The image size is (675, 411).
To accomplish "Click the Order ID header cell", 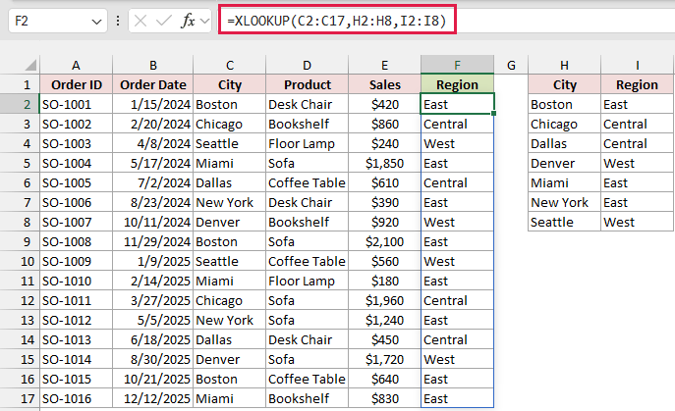I will point(76,84).
